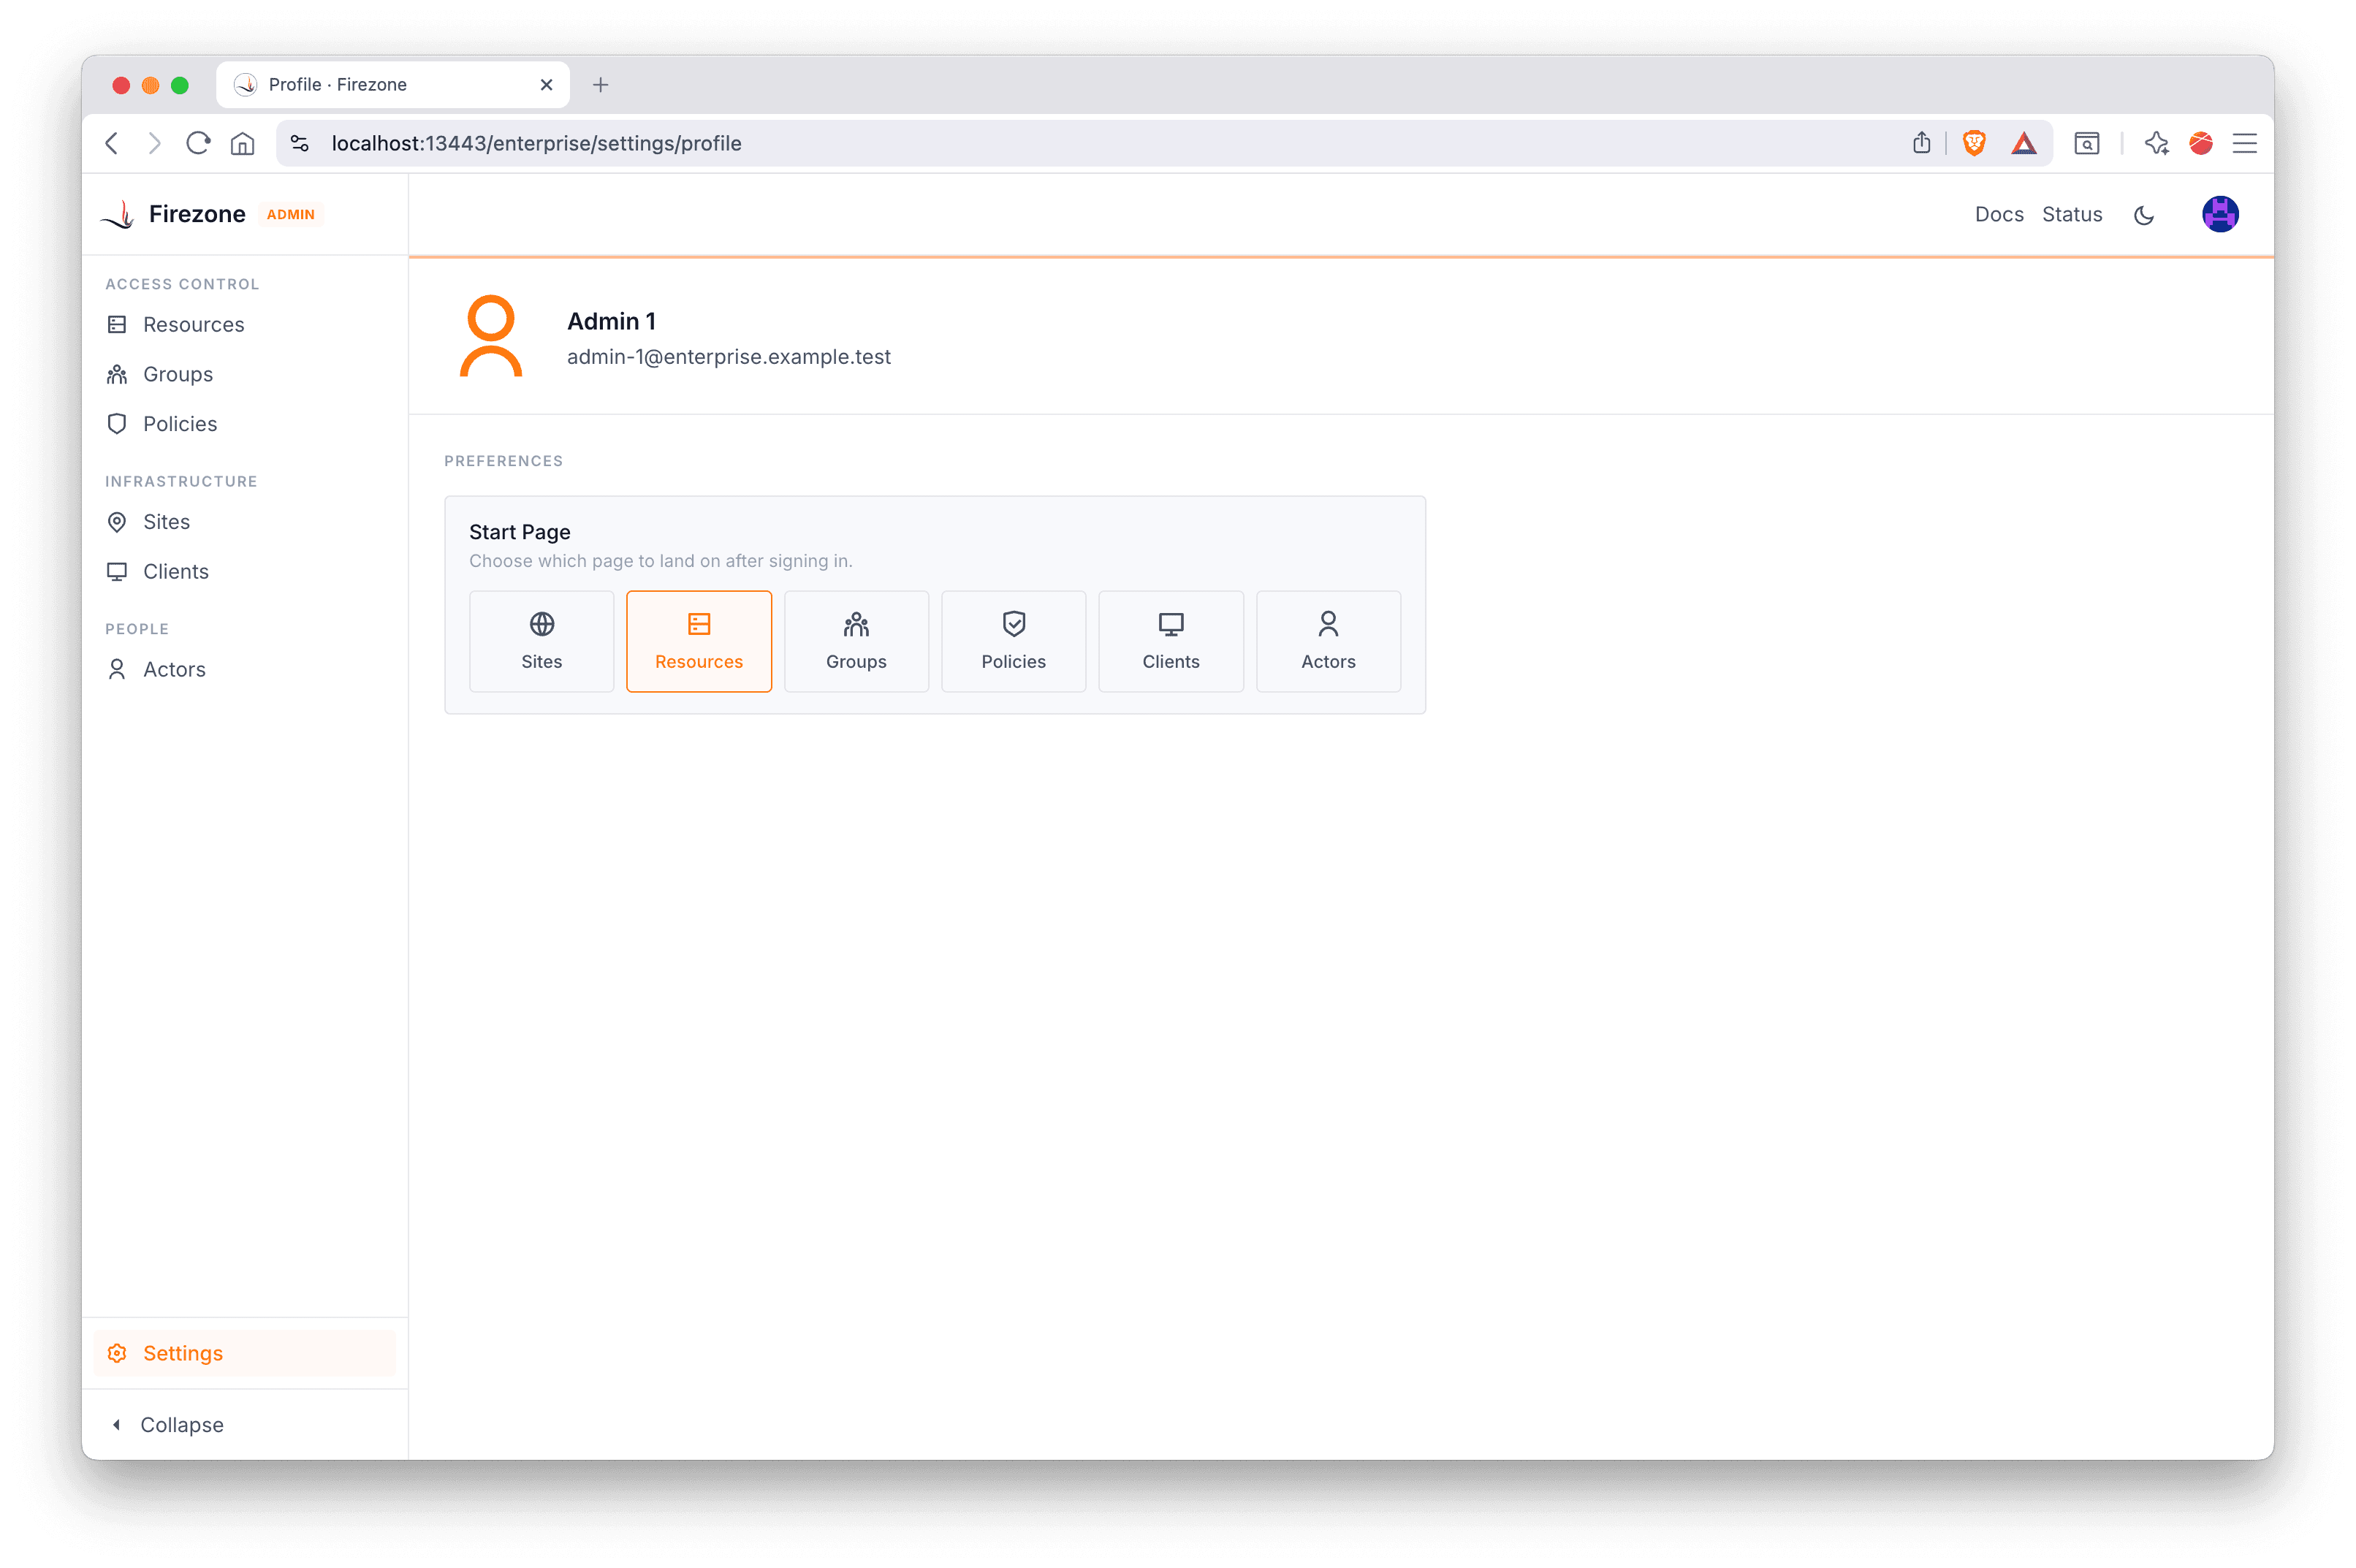Screen dimensions: 2356x1568
Task: Toggle dark mode with the moon icon
Action: (2144, 214)
